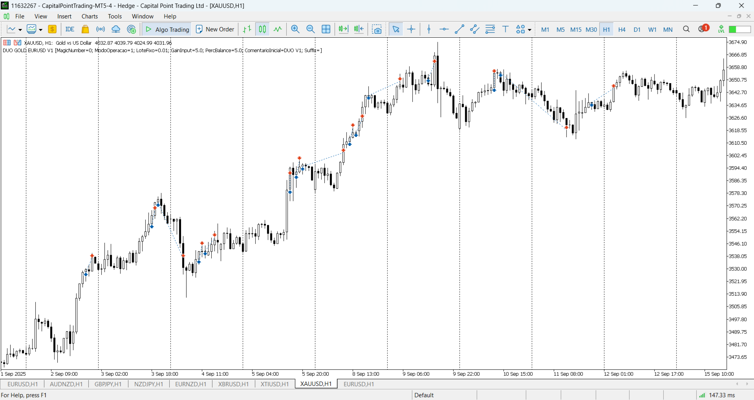This screenshot has width=754, height=400.
Task: Open account notifications with red badge
Action: (x=704, y=29)
